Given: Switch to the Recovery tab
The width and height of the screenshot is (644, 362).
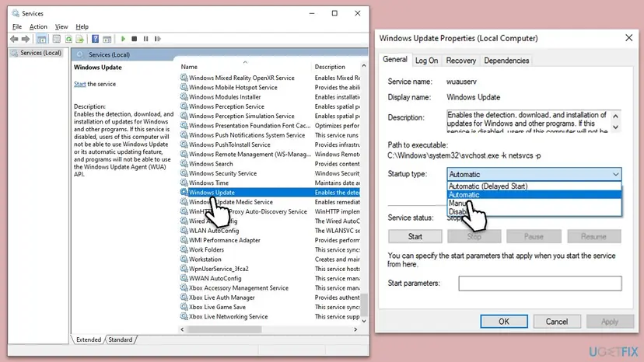Looking at the screenshot, I should pyautogui.click(x=460, y=61).
